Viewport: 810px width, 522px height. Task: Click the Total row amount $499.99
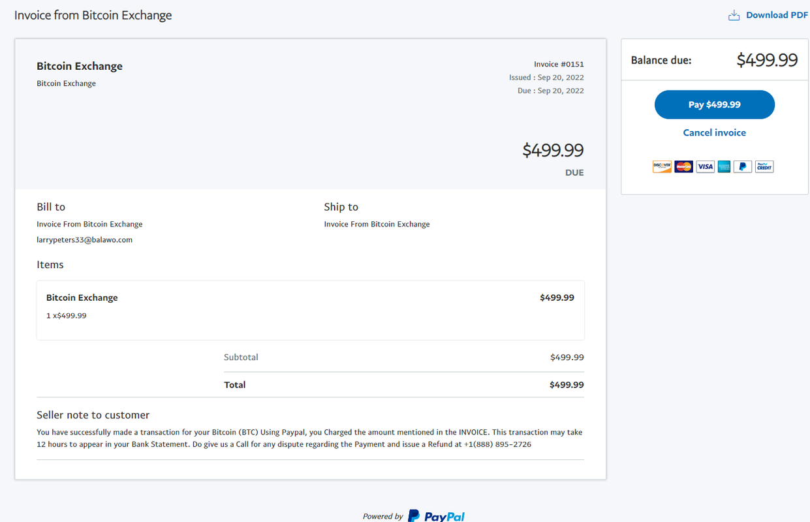pyautogui.click(x=567, y=385)
